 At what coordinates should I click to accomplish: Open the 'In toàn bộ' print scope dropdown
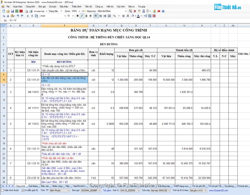[47, 11]
